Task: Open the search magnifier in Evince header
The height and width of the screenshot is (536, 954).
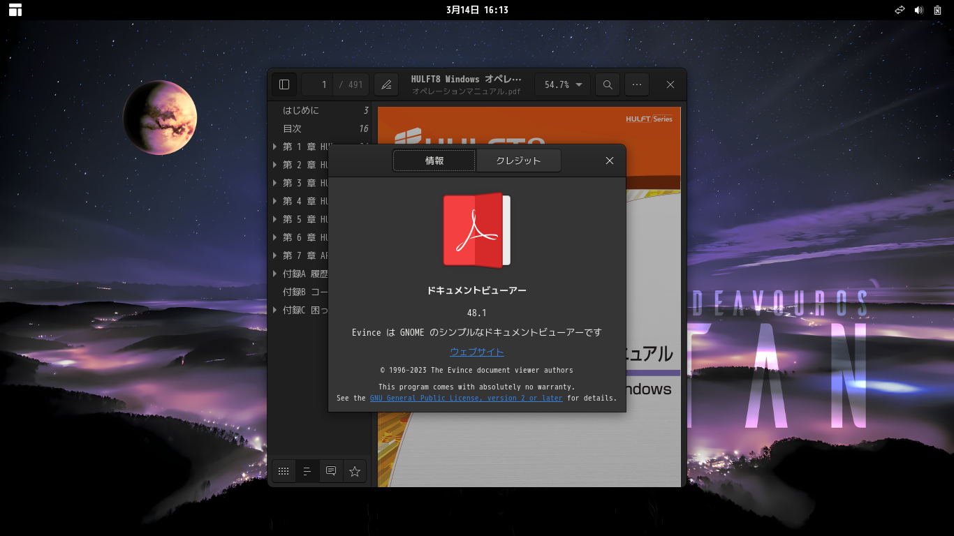Action: coord(608,84)
